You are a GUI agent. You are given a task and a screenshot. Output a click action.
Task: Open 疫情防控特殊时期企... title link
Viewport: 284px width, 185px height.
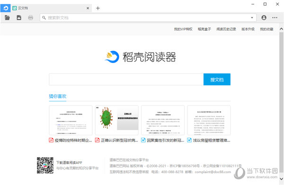pos(73,141)
